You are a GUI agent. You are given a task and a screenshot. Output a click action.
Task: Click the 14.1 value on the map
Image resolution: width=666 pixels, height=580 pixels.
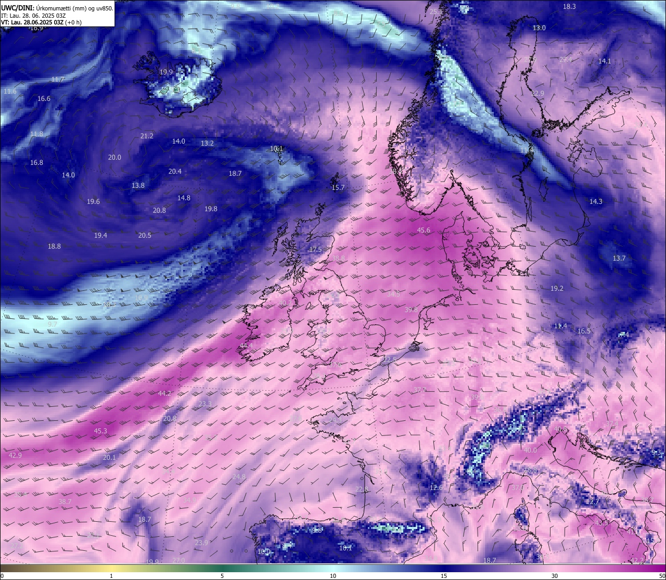pyautogui.click(x=605, y=61)
